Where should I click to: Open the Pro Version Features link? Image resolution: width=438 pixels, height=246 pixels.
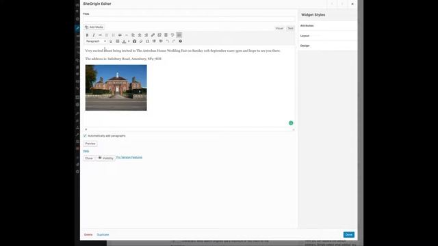coord(129,157)
